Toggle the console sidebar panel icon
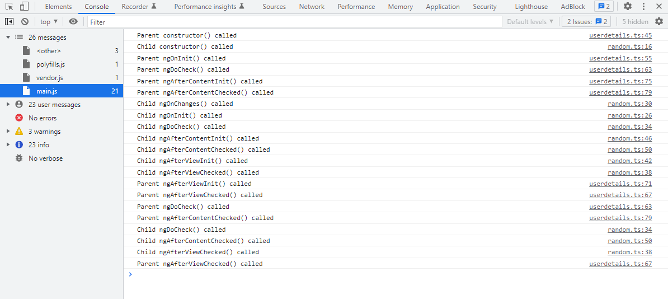Viewport: 668px width, 299px height. coord(10,21)
